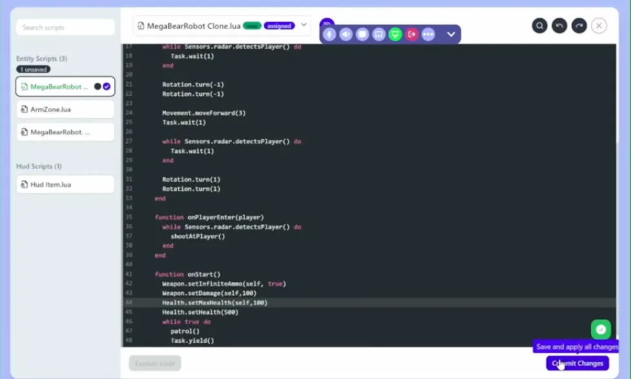Select the highlighted green MegaBearRobot script
The width and height of the screenshot is (631, 379).
click(x=65, y=87)
